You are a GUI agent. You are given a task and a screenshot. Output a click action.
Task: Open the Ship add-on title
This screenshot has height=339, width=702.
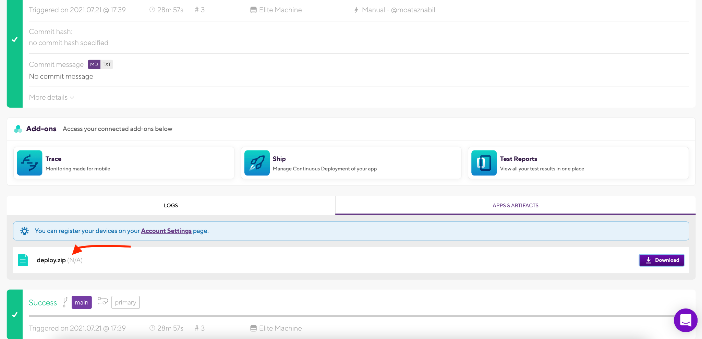[279, 159]
